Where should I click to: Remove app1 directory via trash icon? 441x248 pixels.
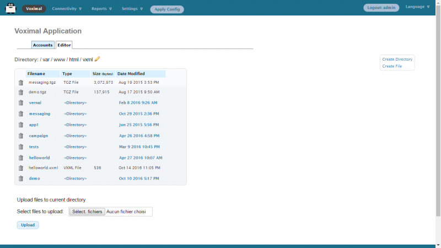click(x=21, y=125)
